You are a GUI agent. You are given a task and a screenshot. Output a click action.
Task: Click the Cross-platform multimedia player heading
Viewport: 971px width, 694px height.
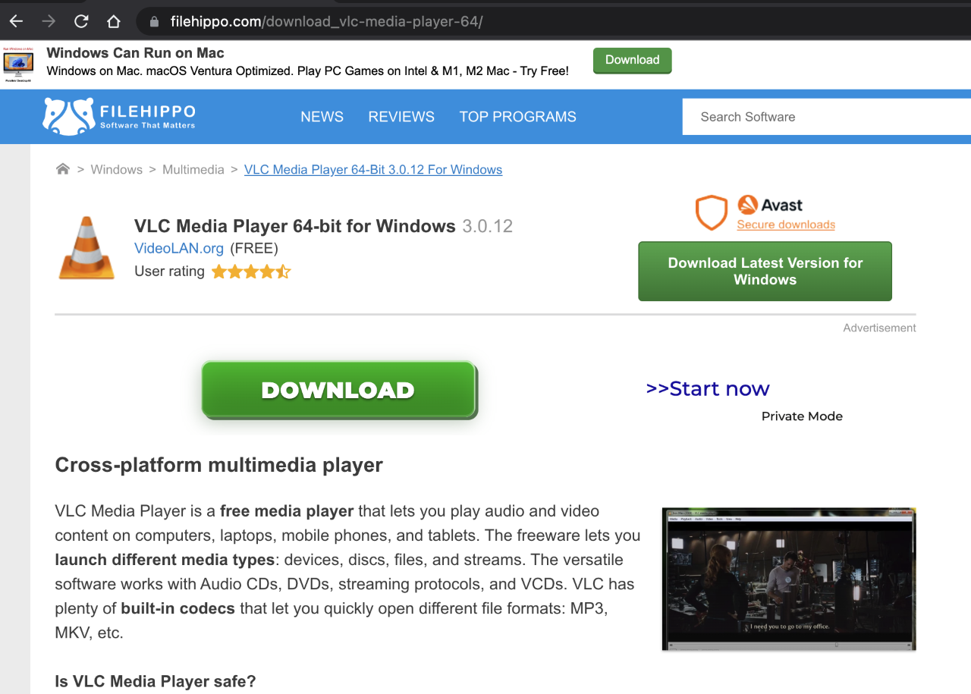[x=219, y=465]
